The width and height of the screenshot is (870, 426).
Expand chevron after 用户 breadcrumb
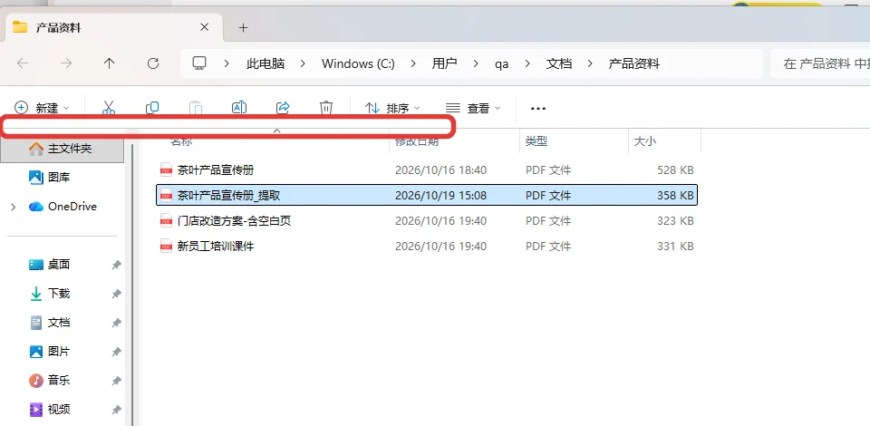(x=476, y=63)
